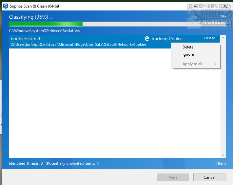Click the Sophos shield logo icon

[6, 6]
